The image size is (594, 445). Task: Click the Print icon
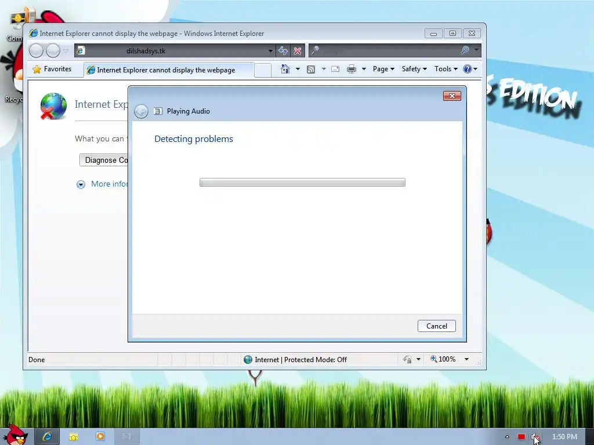(x=352, y=70)
